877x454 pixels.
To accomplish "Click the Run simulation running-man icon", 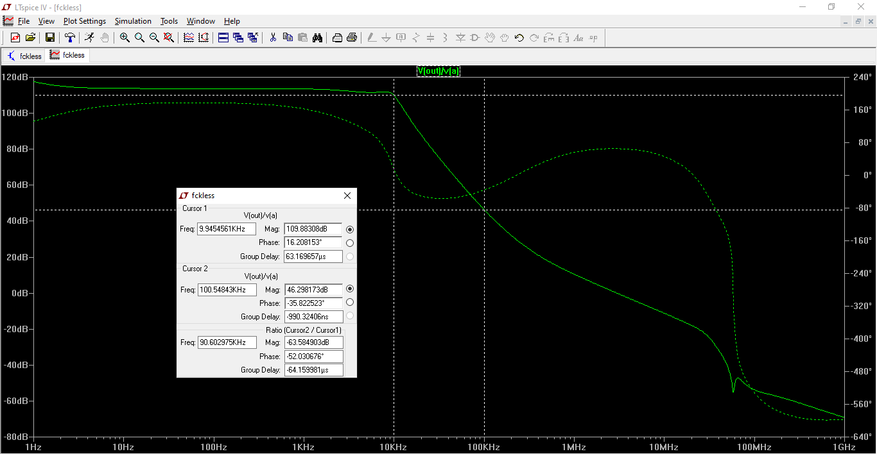I will [x=89, y=38].
